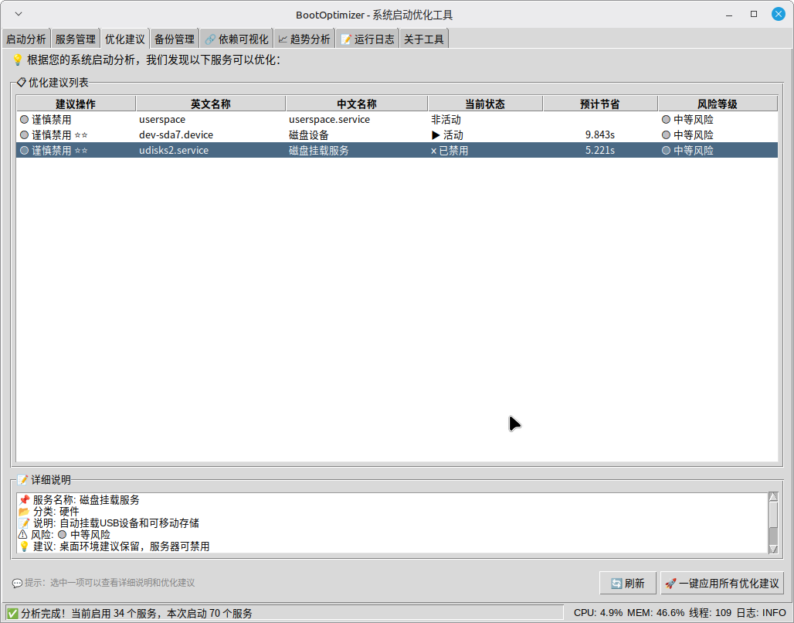Sort by 预计节省 column header

coord(600,104)
